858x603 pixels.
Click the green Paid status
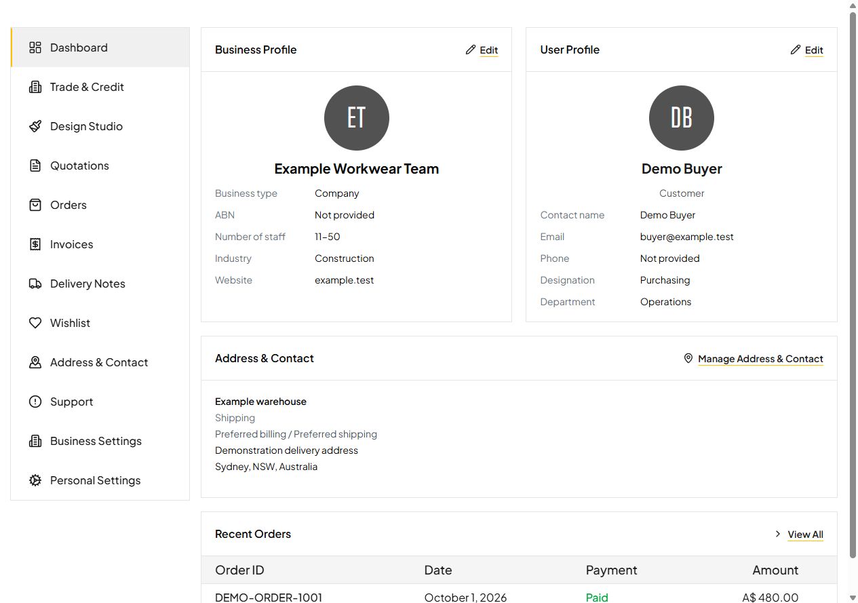597,598
